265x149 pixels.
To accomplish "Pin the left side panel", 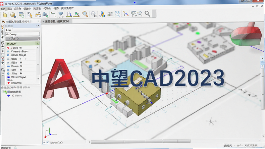I will click(x=36, y=26).
